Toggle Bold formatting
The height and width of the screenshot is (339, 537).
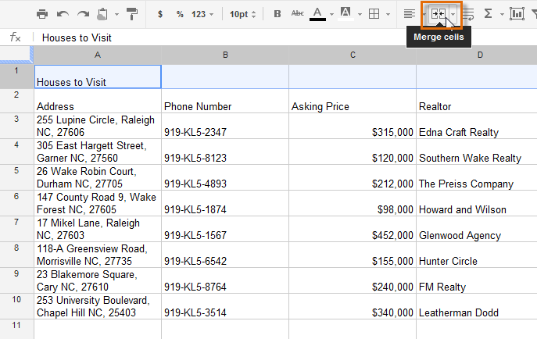click(277, 14)
